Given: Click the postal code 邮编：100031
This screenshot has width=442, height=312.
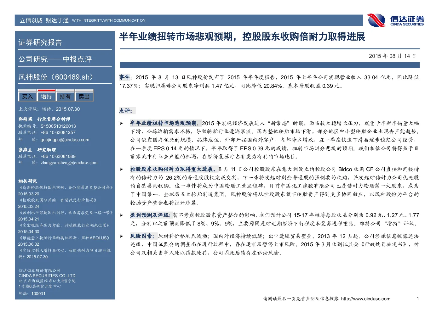Looking at the screenshot, I should [x=32, y=293].
